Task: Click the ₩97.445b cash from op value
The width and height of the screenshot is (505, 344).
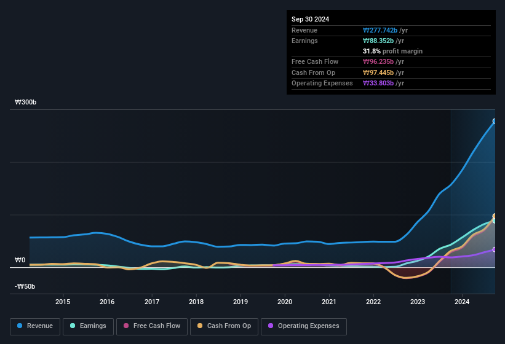Action: (x=378, y=72)
